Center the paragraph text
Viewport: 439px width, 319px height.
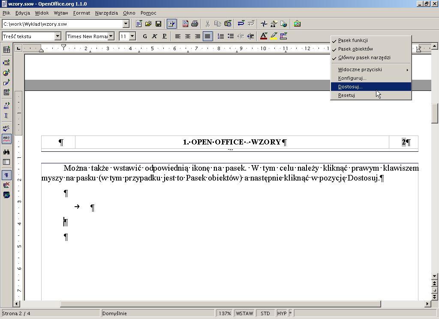pos(188,36)
